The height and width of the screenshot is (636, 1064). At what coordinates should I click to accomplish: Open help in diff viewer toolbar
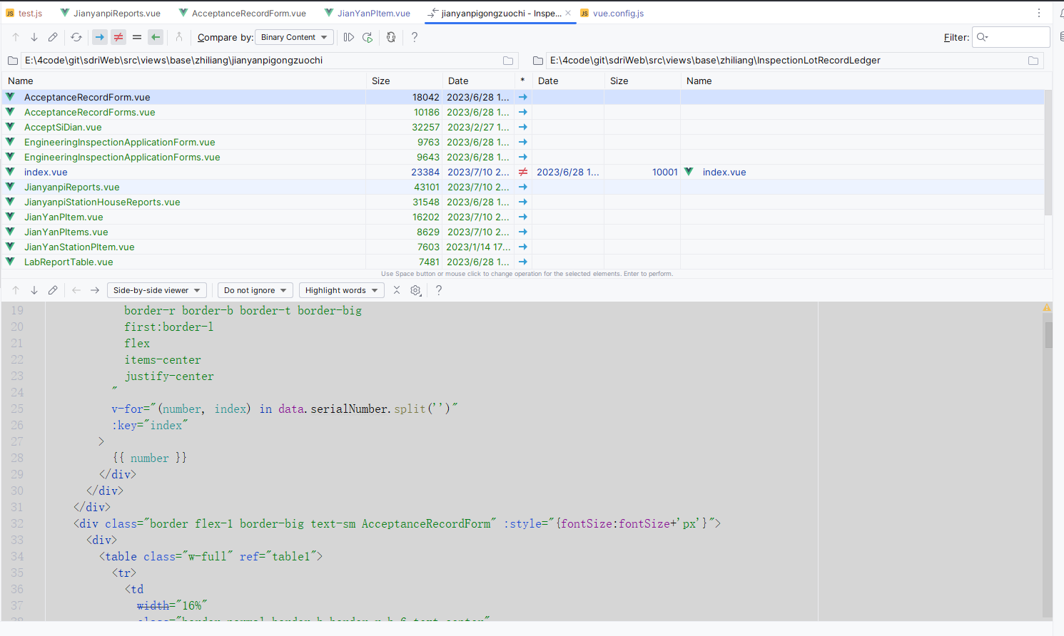point(439,290)
